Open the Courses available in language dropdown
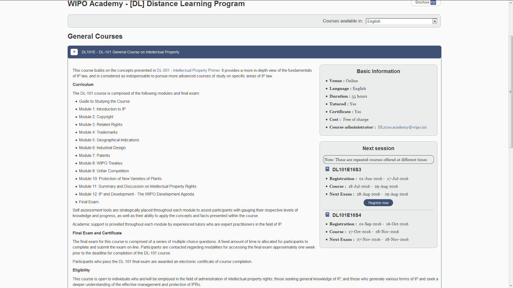This screenshot has height=288, width=513. click(401, 21)
